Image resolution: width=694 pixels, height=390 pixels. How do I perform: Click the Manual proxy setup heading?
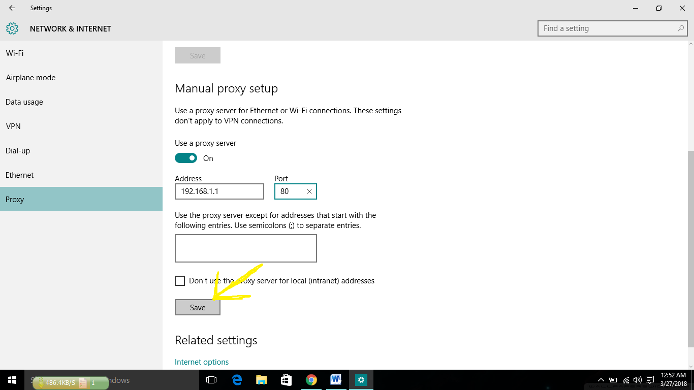tap(226, 88)
